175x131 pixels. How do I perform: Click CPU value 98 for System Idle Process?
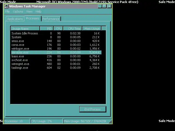[x=59, y=33]
